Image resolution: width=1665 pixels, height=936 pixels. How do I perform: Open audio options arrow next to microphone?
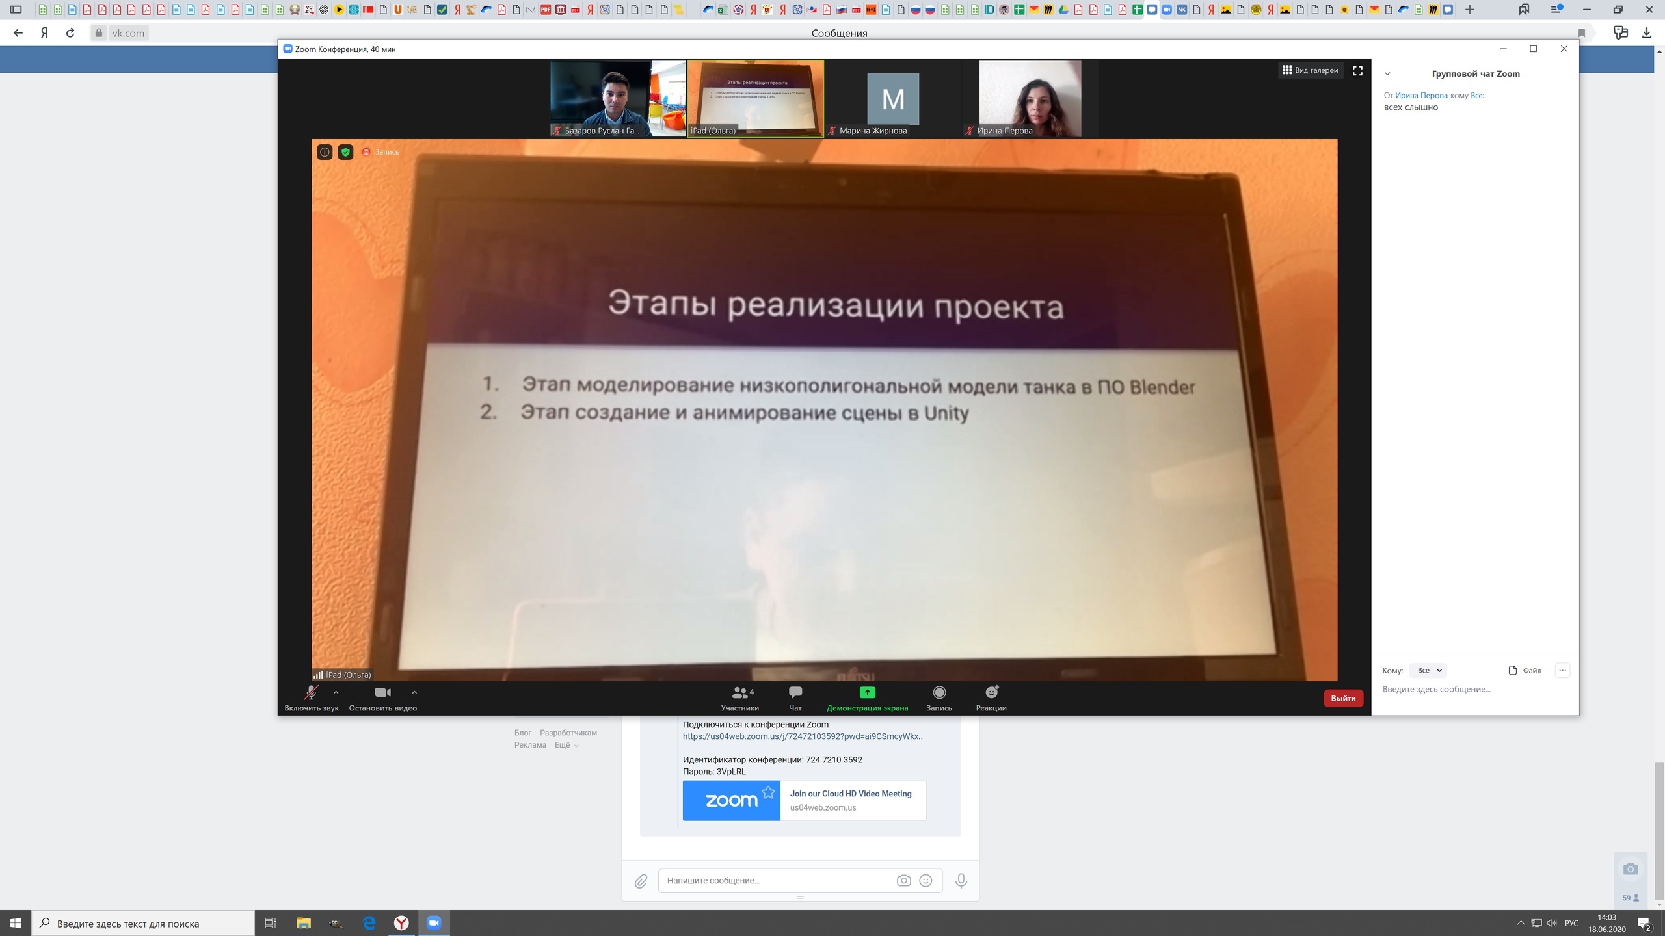336,692
